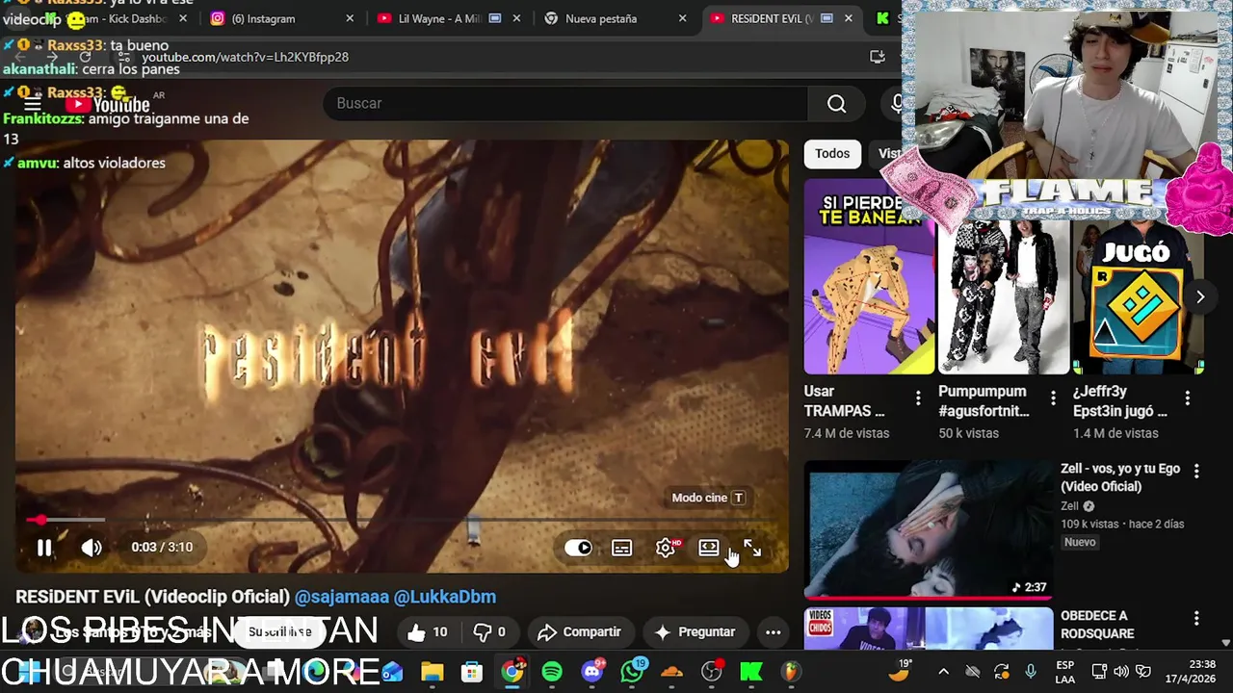Open the player settings gear
The height and width of the screenshot is (693, 1233).
666,548
